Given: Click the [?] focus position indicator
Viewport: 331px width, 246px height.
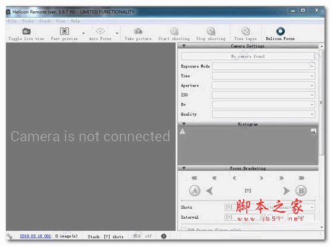Looking at the screenshot, I should click(248, 190).
